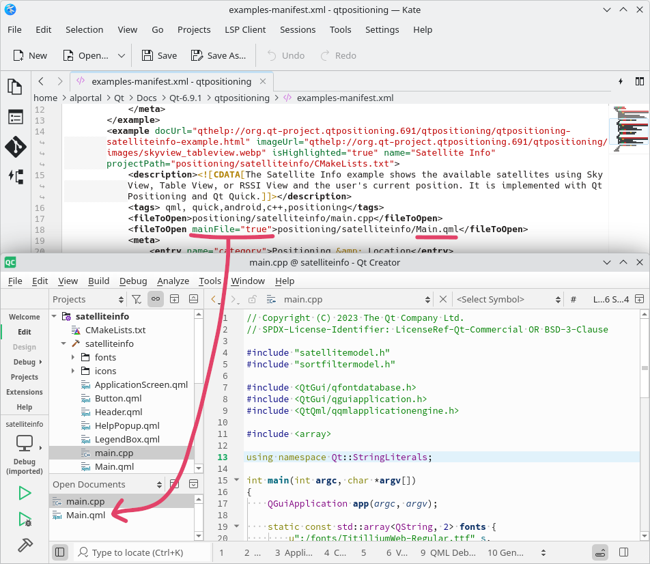Click Open... in Kate toolbar
The height and width of the screenshot is (564, 650).
coord(85,55)
